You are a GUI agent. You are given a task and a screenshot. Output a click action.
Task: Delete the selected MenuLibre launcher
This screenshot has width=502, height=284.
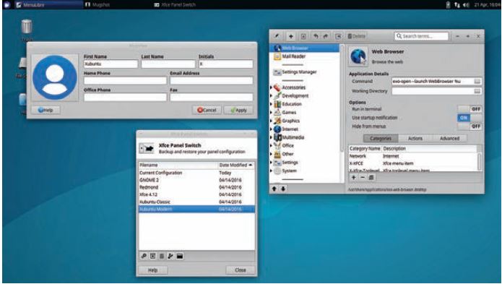356,36
